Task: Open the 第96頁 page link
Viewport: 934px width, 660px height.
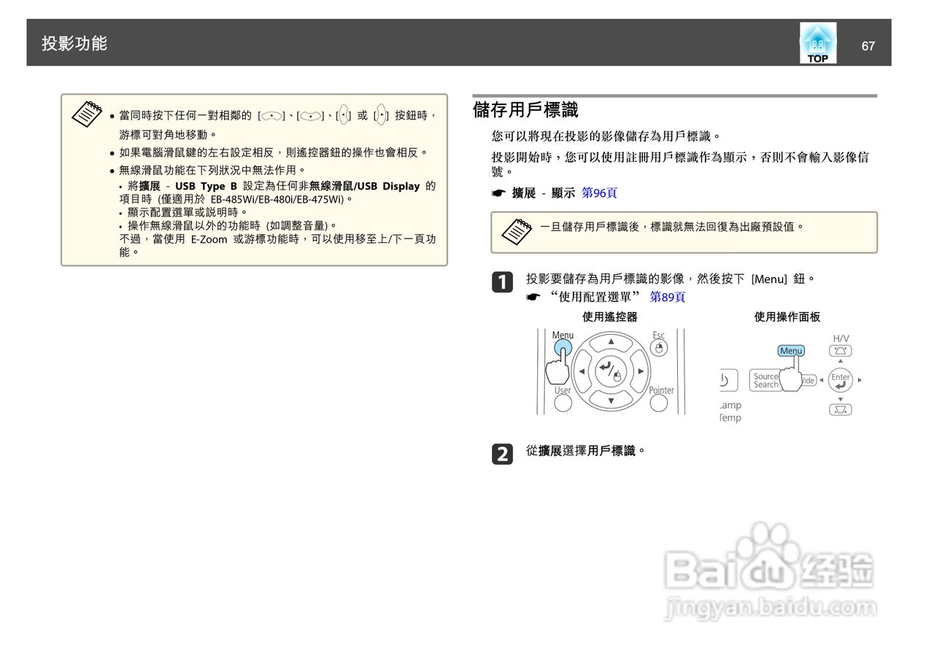Action: 601,193
